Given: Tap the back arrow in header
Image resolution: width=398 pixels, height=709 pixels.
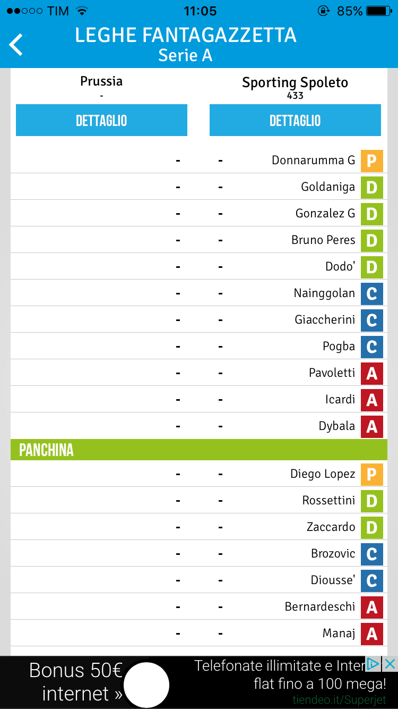Looking at the screenshot, I should 16,45.
